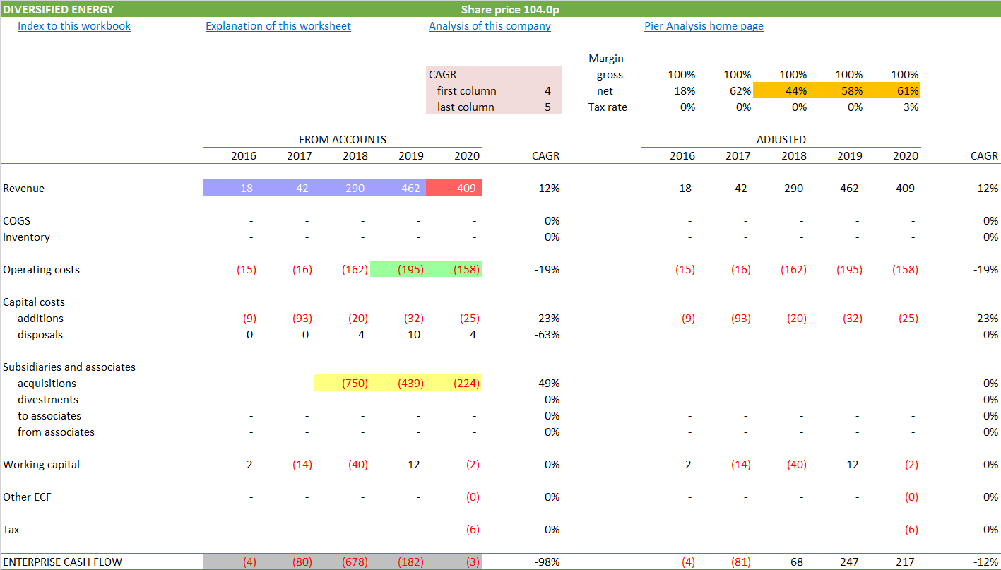Open 'Explanation of this worksheet' link
Screen dimensions: 1001x570
pos(278,26)
